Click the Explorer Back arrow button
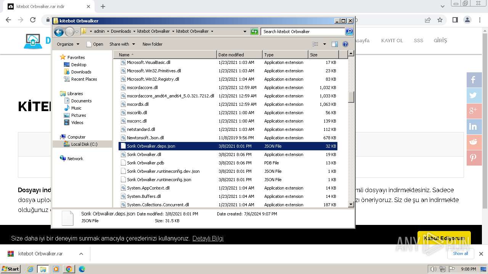 [x=59, y=32]
